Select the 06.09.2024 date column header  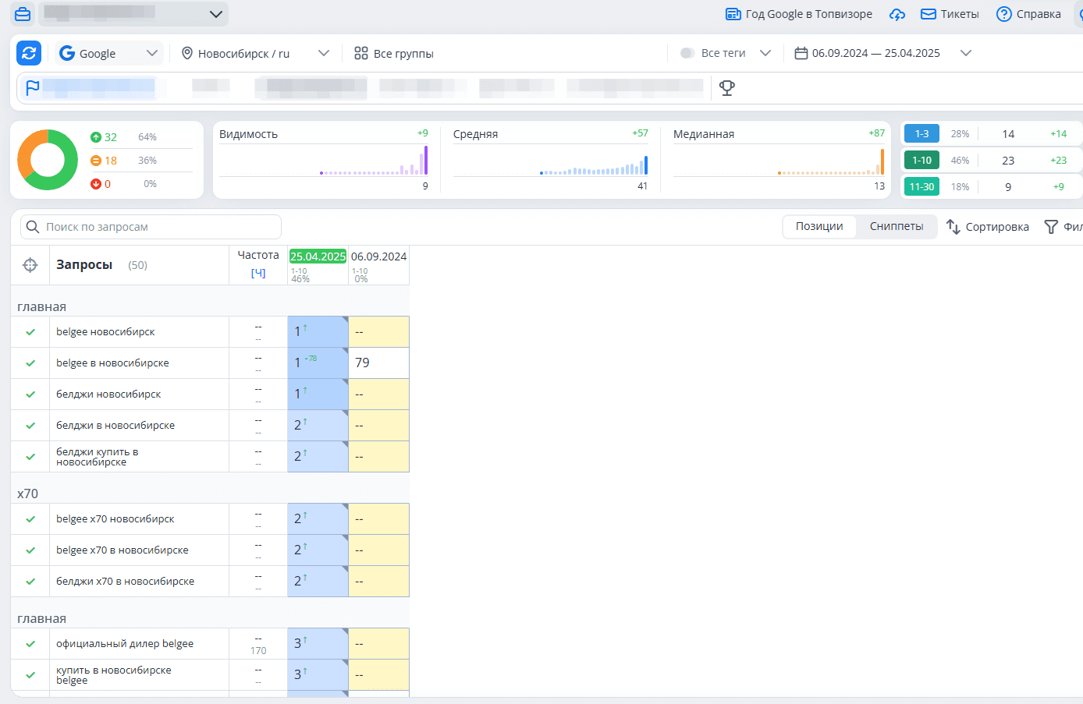click(x=378, y=256)
